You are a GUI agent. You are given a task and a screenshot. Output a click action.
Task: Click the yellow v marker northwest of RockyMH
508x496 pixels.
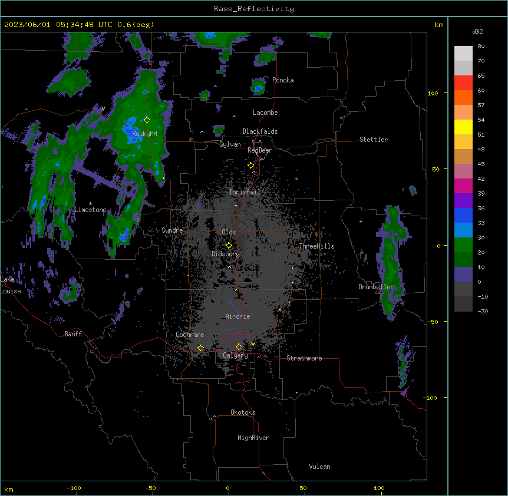pos(103,108)
